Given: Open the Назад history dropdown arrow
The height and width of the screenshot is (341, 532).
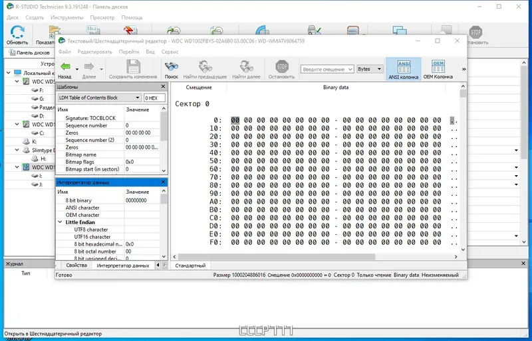Looking at the screenshot, I should coord(77,69).
